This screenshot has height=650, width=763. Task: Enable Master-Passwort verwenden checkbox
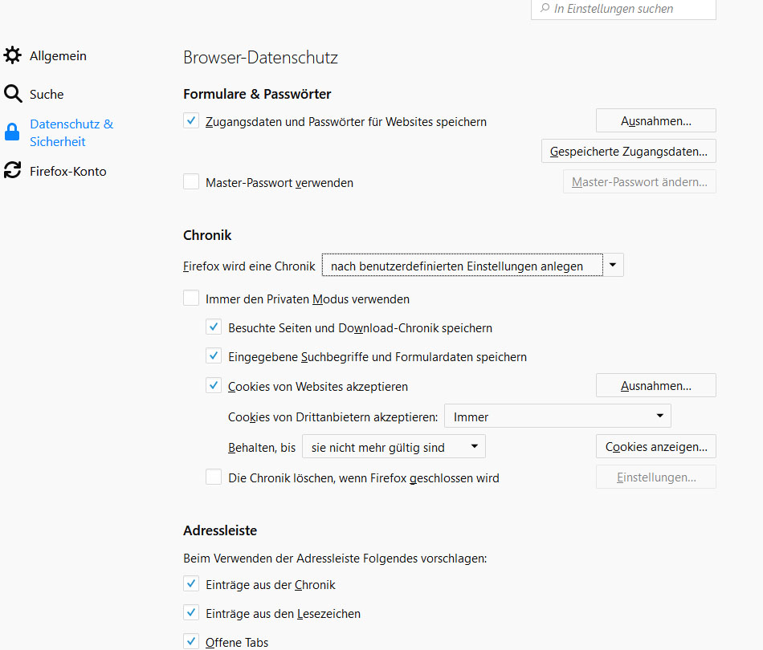191,182
